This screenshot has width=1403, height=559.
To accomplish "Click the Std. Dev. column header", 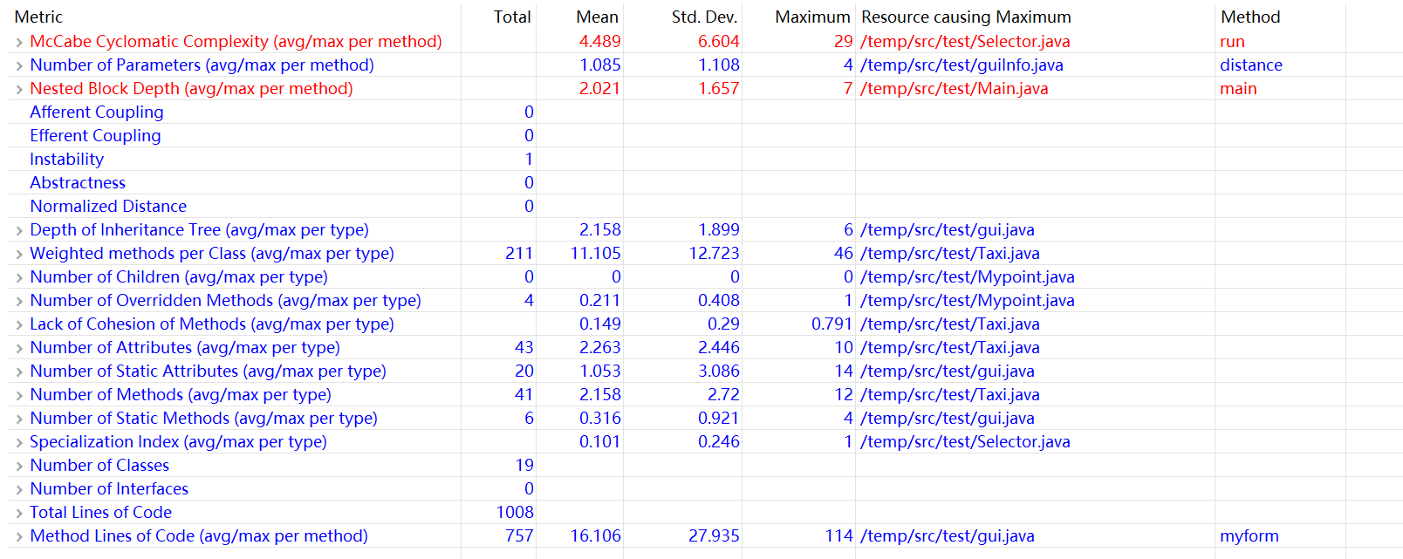I will click(x=704, y=17).
